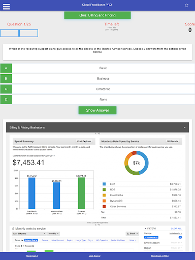
Task: Choose the Basic answer option
Action: click(x=103, y=68)
